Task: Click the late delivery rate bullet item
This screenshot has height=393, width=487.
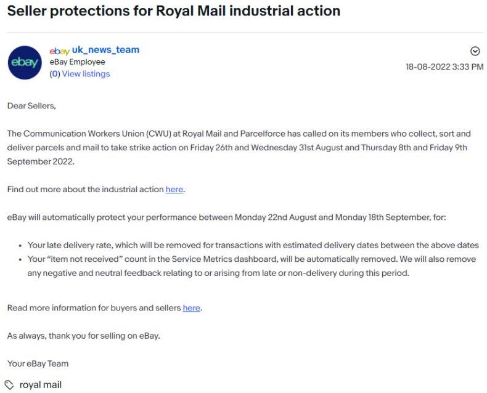Action: point(253,245)
